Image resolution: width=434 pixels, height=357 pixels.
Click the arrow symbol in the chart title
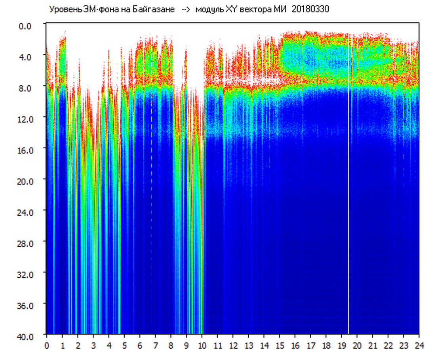click(186, 10)
